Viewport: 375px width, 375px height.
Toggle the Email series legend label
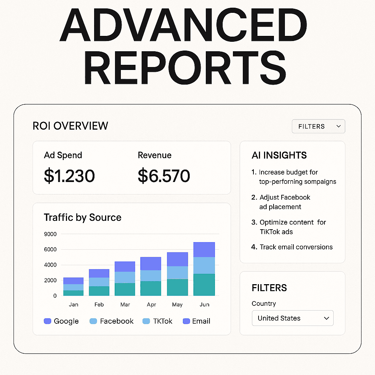(201, 321)
